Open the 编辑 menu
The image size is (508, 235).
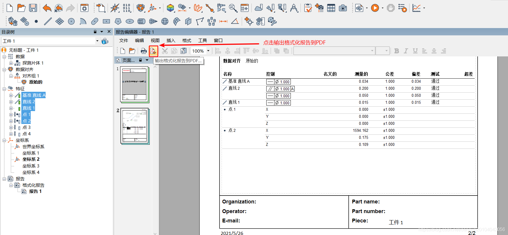click(x=139, y=41)
